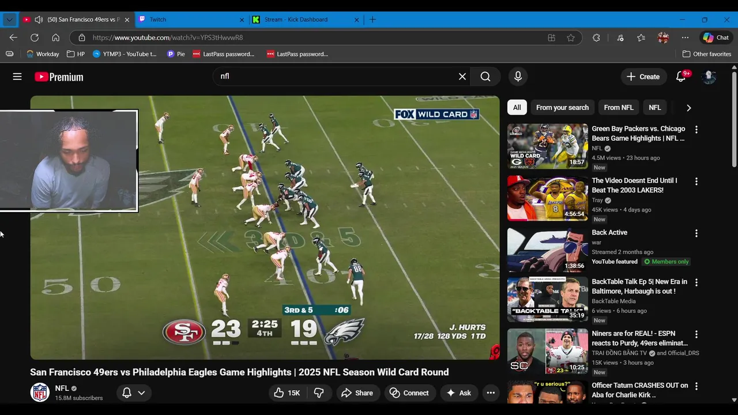The height and width of the screenshot is (415, 738).
Task: Open Niners are for REAL thumbnail
Action: tap(547, 351)
